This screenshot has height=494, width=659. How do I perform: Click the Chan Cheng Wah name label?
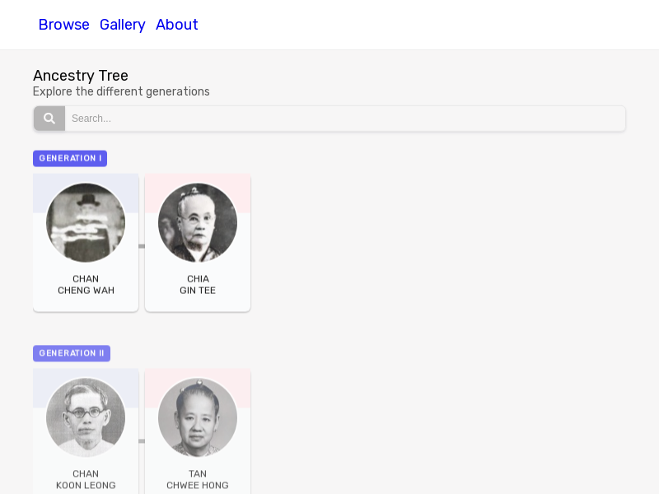pyautogui.click(x=86, y=284)
